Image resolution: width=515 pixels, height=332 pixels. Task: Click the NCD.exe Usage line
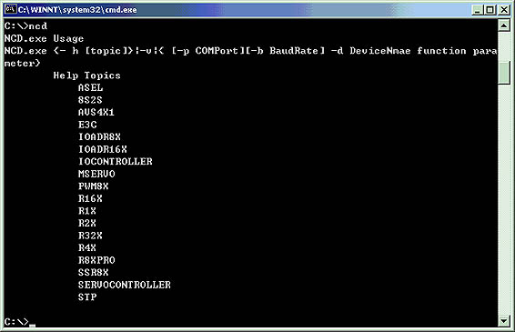[44, 38]
